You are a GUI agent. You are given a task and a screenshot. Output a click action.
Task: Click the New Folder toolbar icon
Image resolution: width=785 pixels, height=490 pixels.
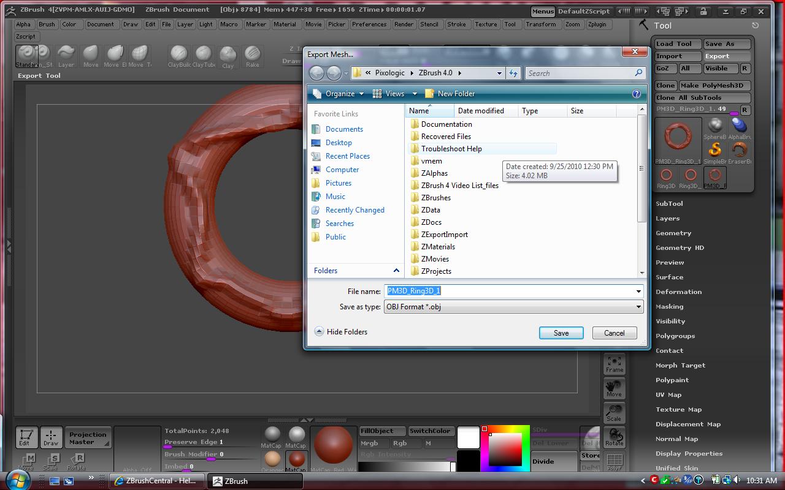click(429, 94)
